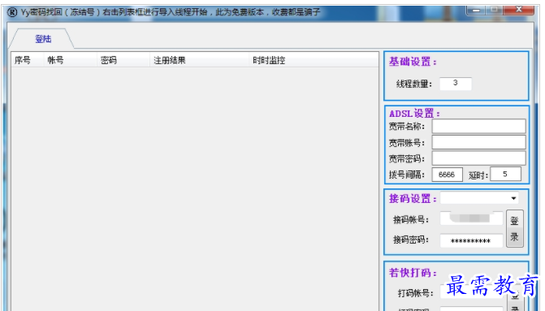Focus the 宽带名称 input field
The height and width of the screenshot is (311, 545).
tap(478, 126)
